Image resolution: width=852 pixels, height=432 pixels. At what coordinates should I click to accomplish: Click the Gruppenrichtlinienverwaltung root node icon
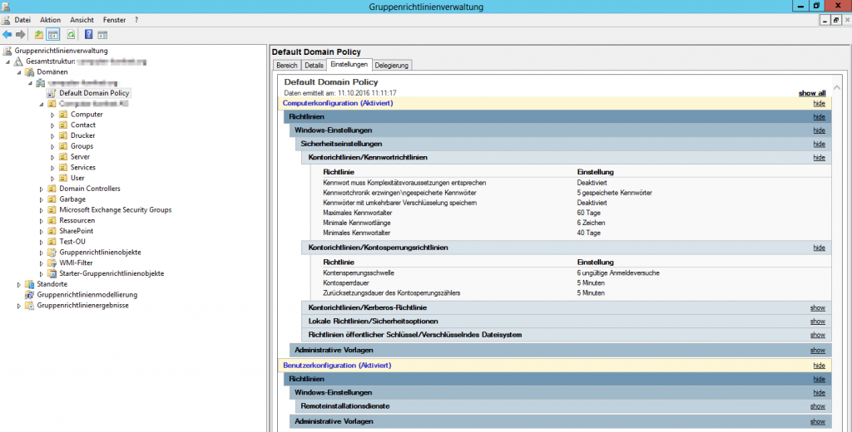coord(7,51)
